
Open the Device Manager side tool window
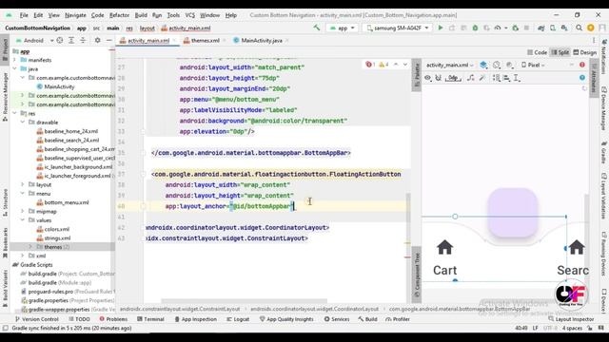[604, 108]
